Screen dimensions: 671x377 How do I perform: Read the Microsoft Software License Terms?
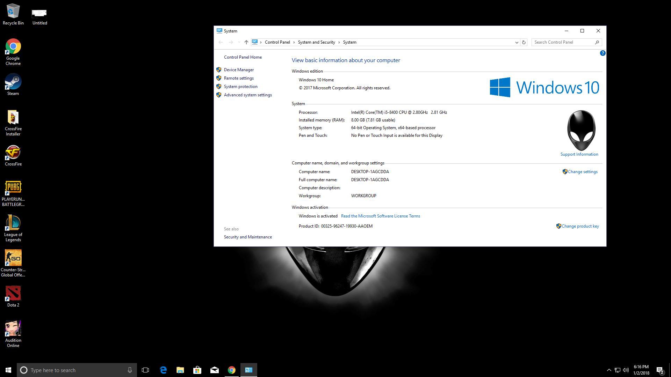[380, 216]
